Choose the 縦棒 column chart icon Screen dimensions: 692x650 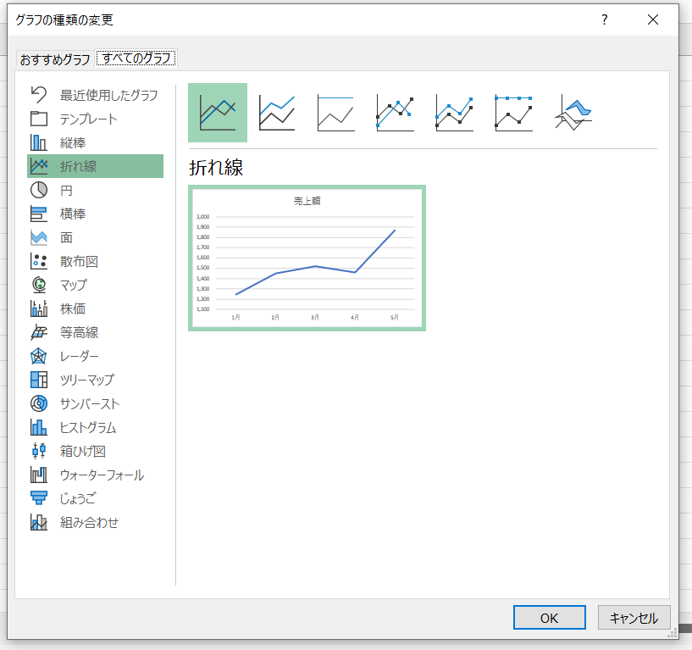(39, 142)
